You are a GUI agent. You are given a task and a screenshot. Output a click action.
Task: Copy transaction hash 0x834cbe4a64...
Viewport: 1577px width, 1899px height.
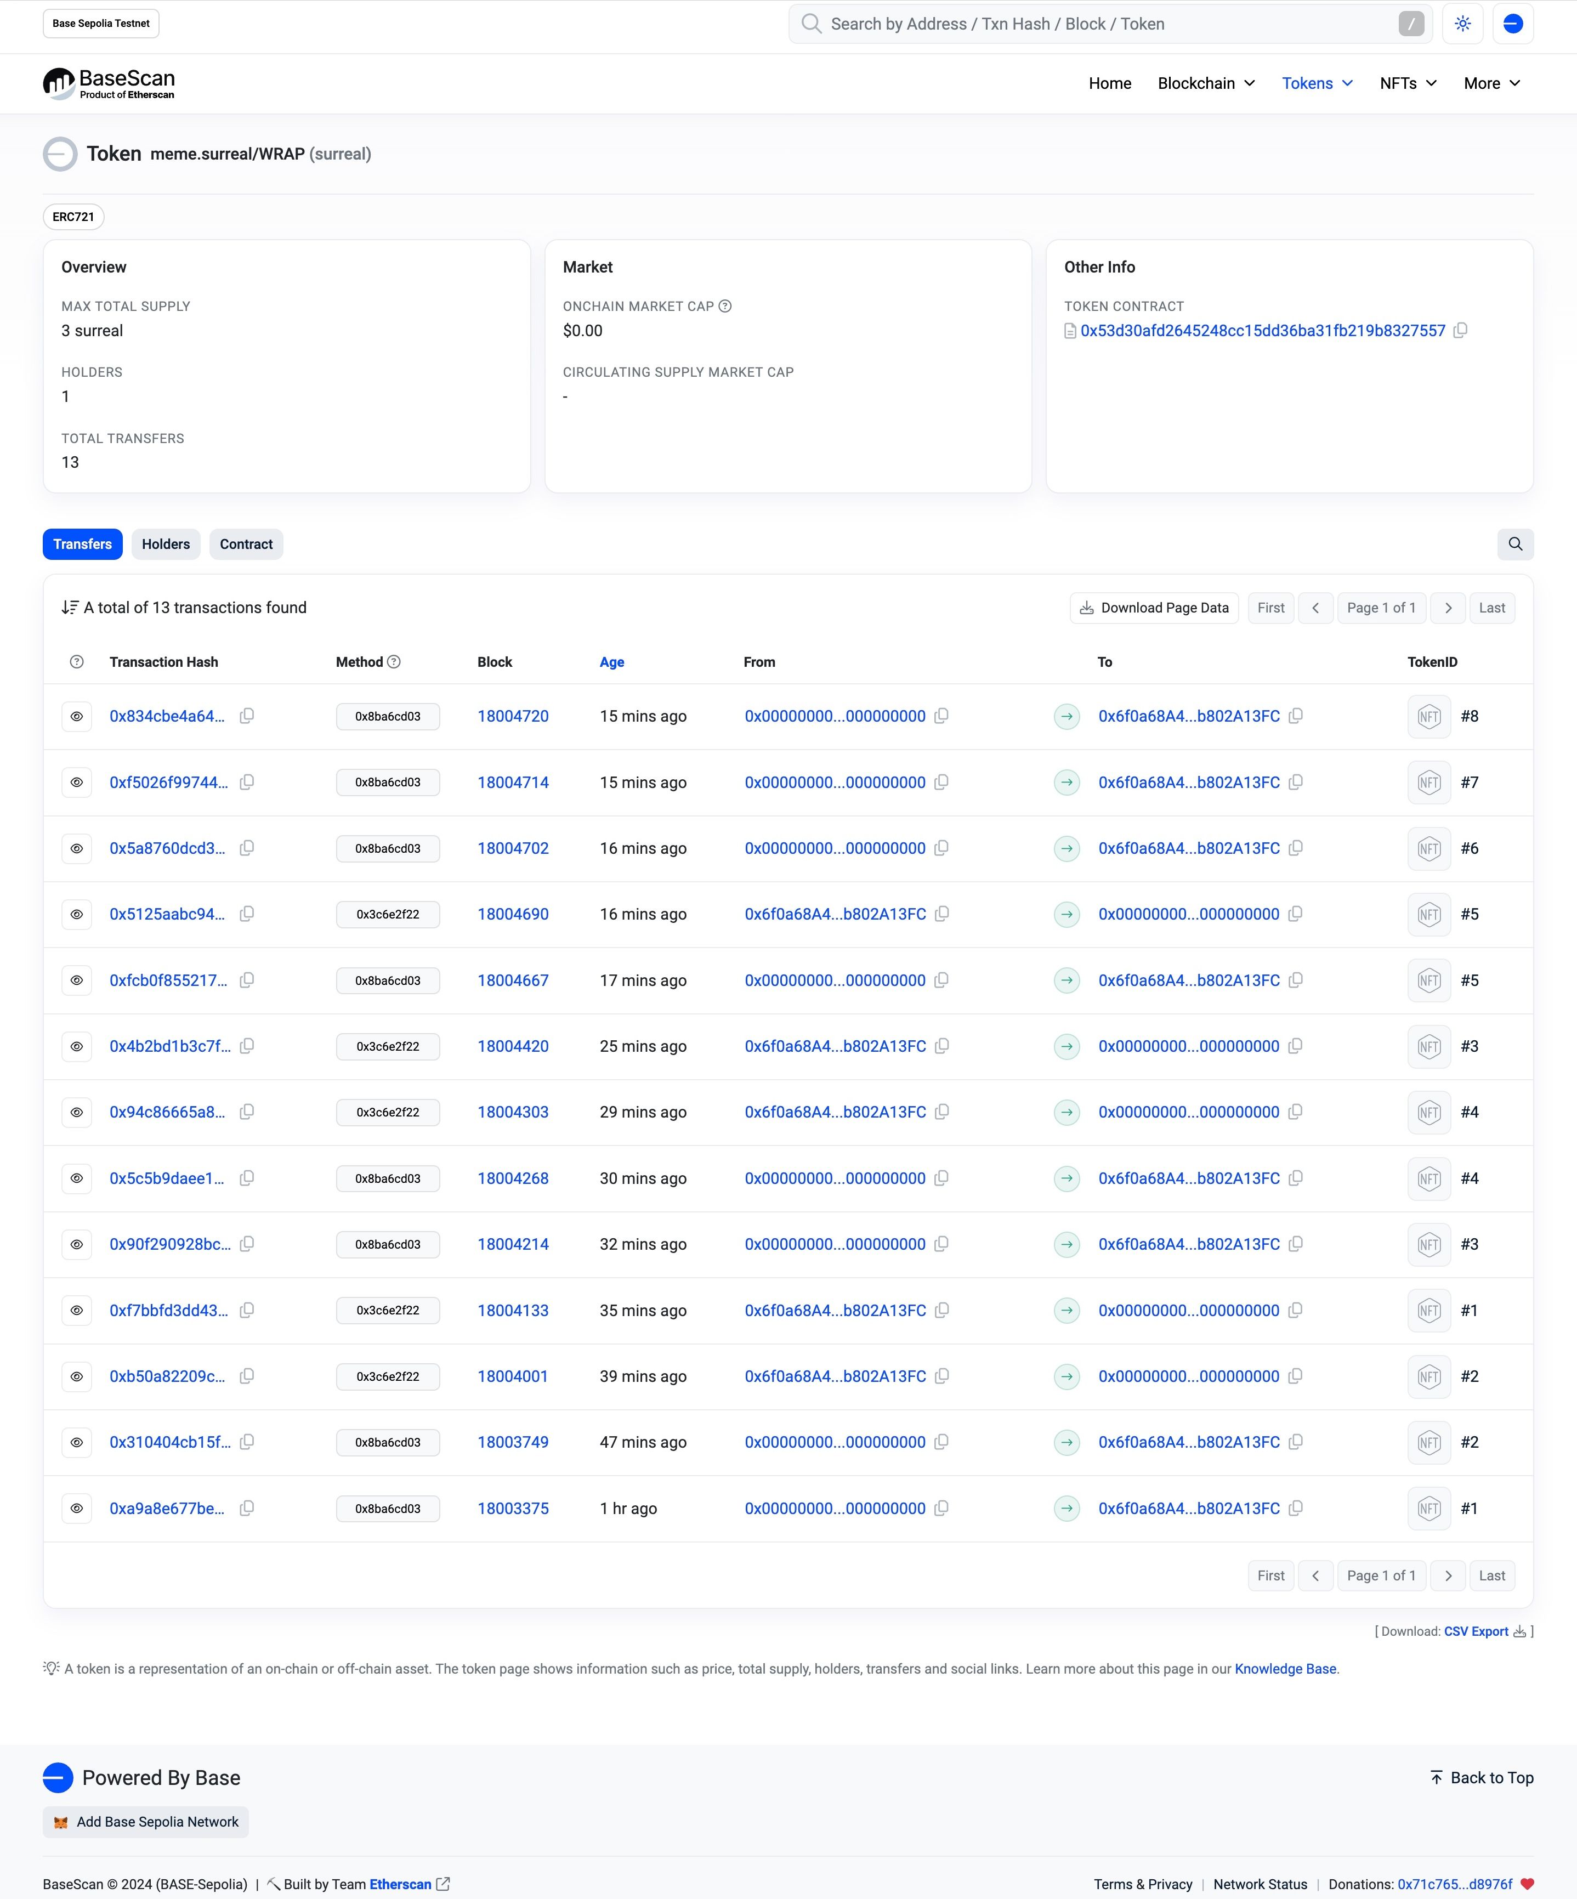[247, 716]
